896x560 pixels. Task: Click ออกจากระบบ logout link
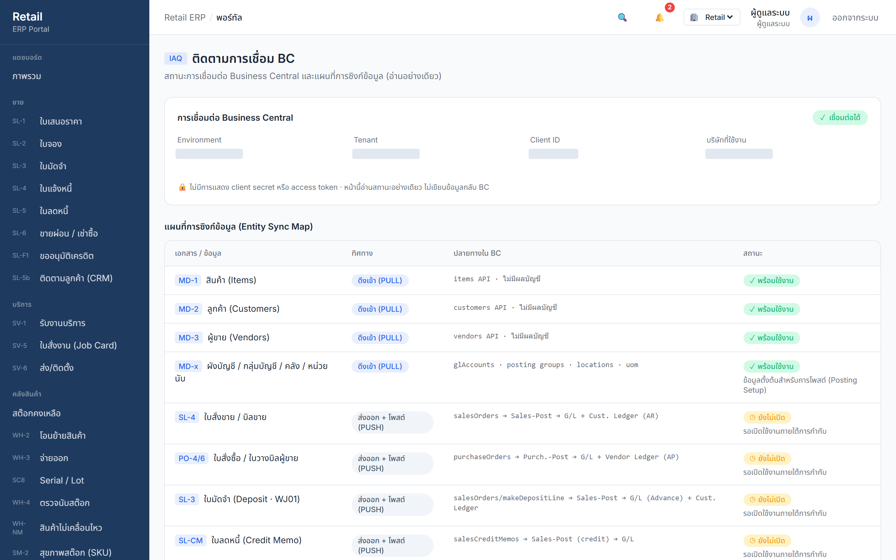(855, 17)
